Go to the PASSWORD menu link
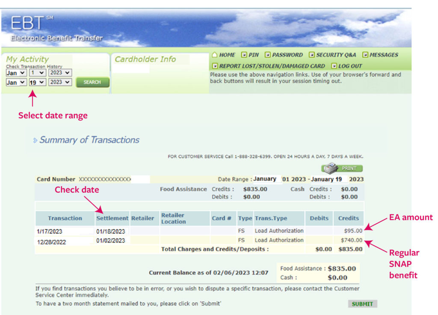 pos(287,55)
